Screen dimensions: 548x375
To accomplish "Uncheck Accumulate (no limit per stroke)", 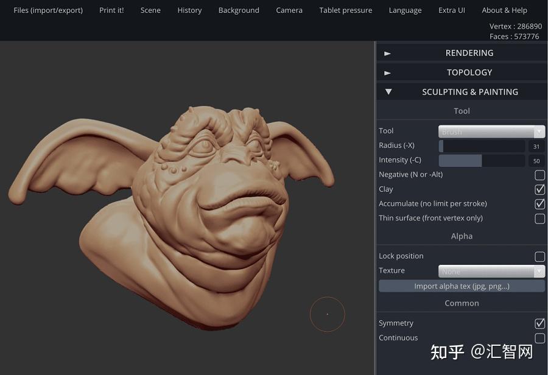I will 539,204.
